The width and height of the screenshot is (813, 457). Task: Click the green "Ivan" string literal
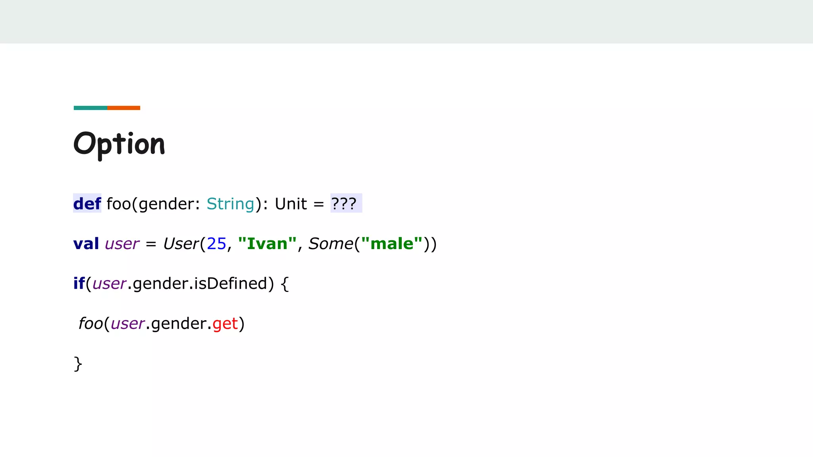coord(267,244)
